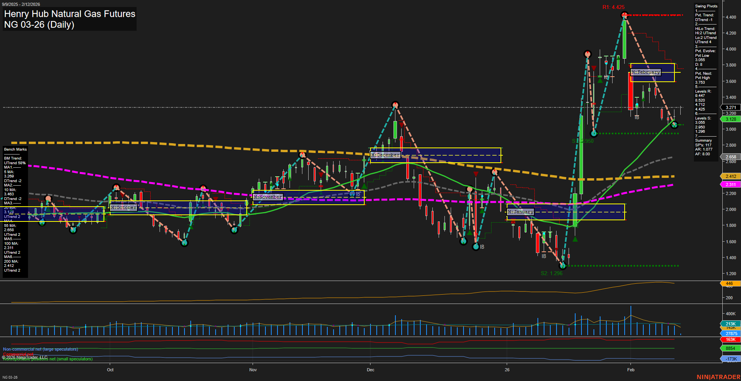Select the red pivot-high marker at R1 4.425

pos(625,16)
